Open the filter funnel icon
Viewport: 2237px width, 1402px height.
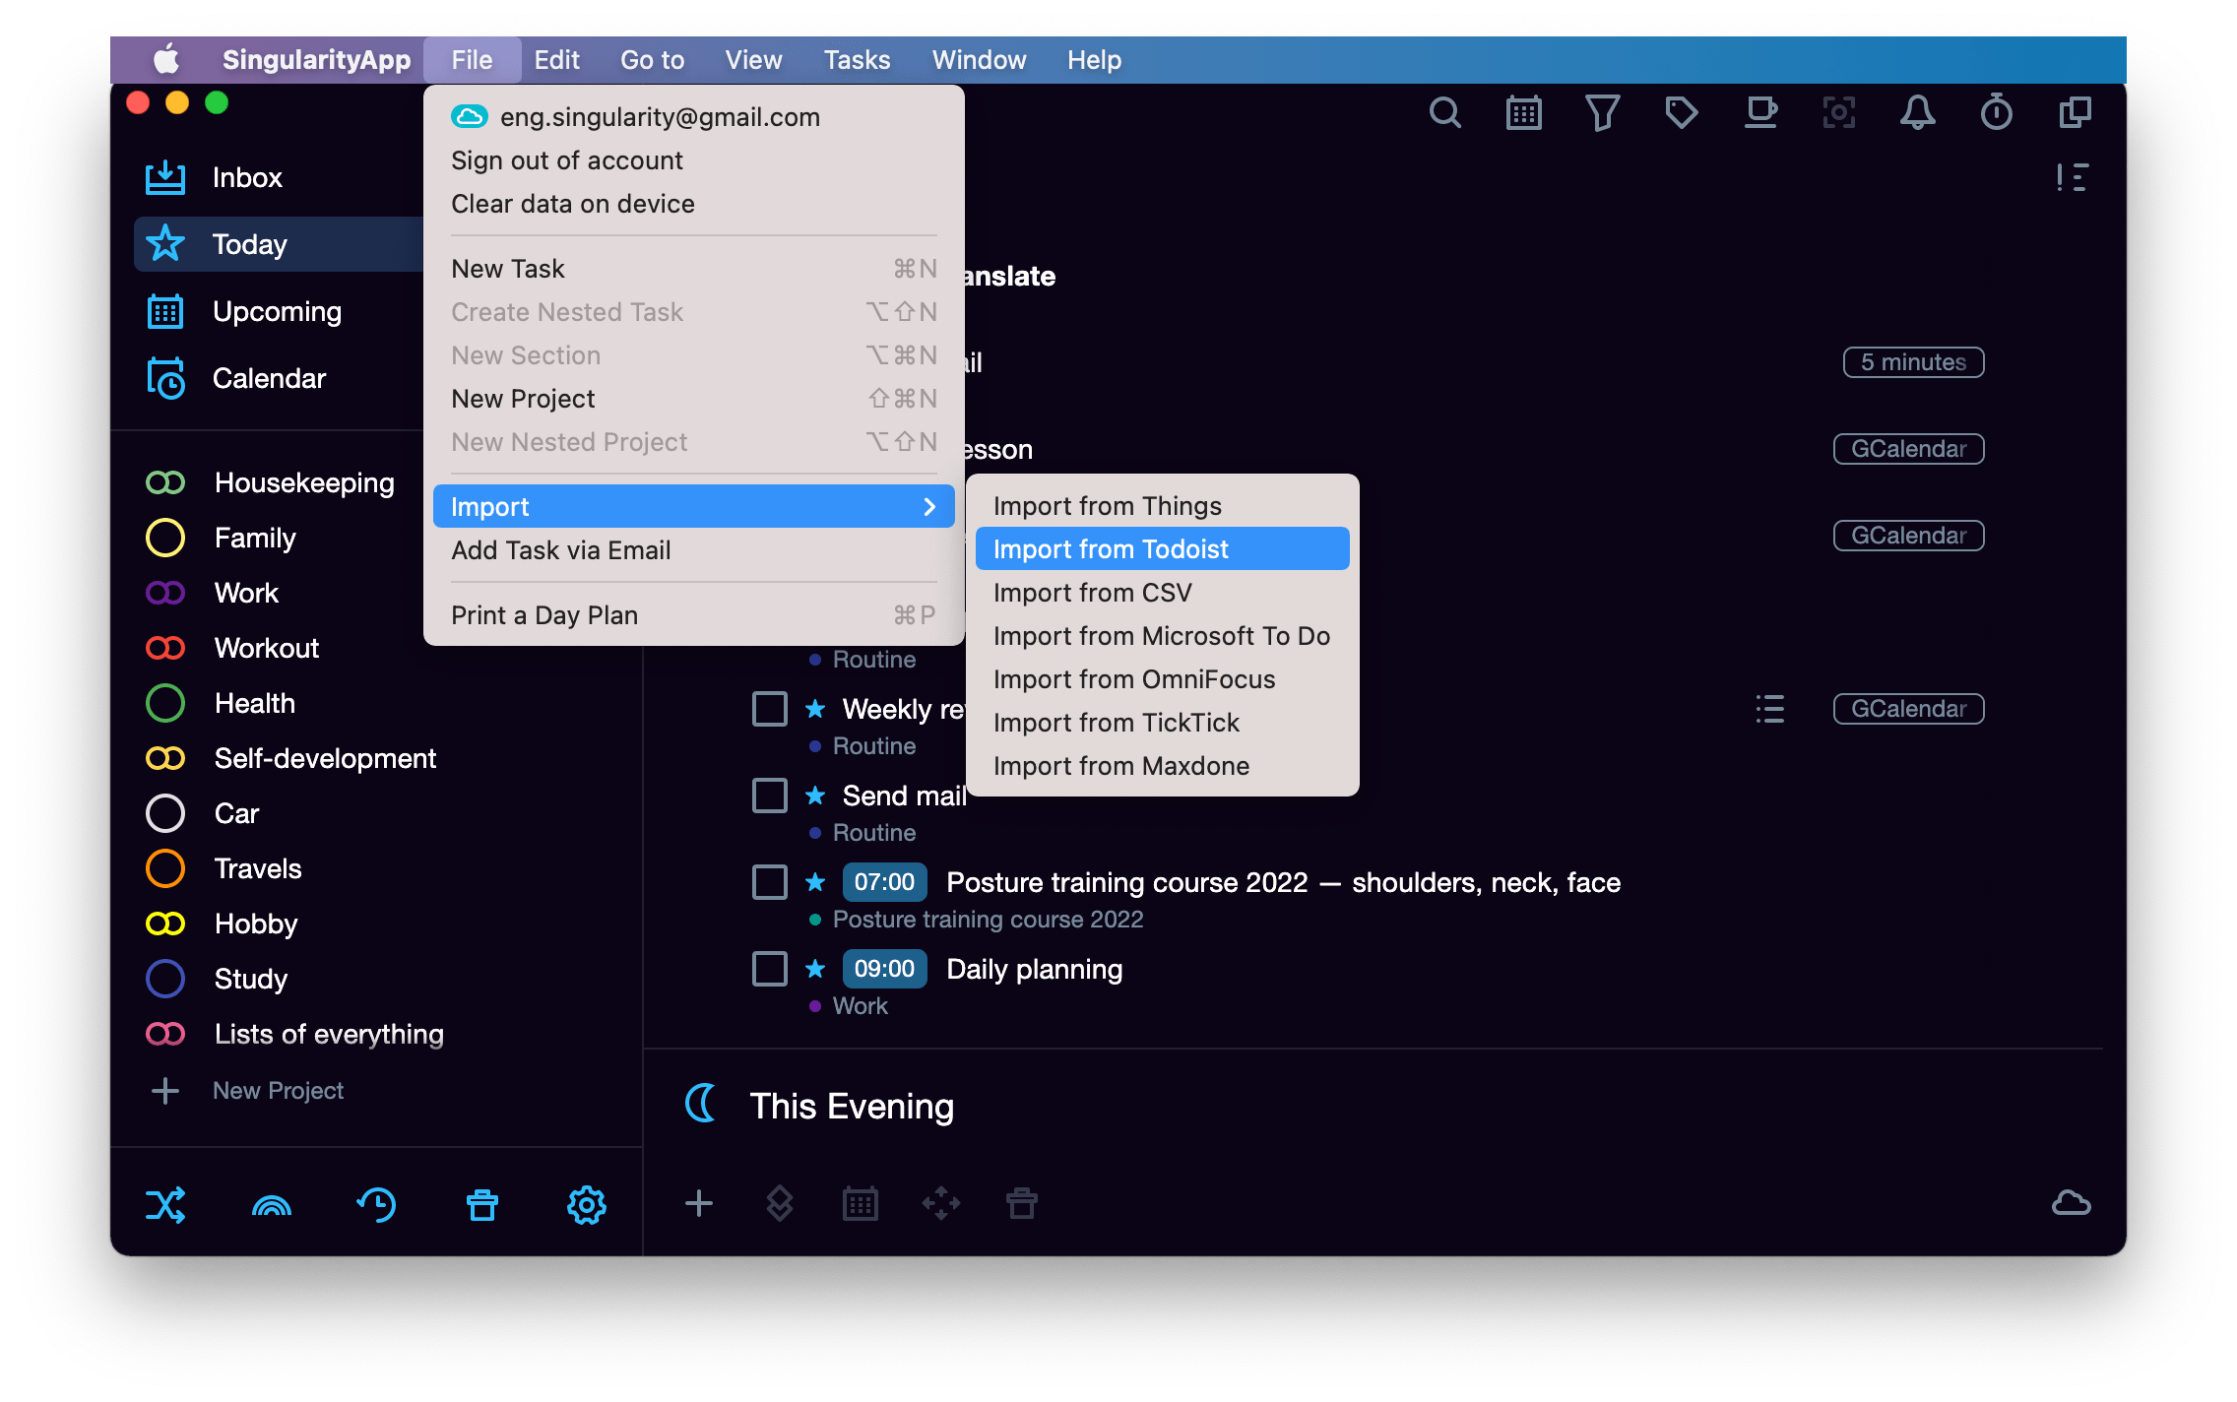pos(1602,113)
